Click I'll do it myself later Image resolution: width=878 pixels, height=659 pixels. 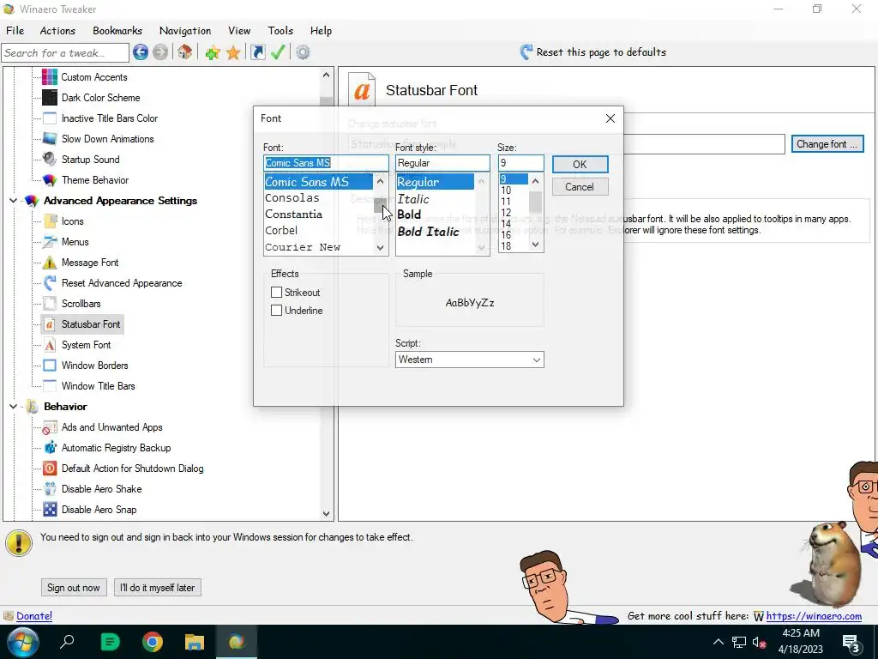158,588
